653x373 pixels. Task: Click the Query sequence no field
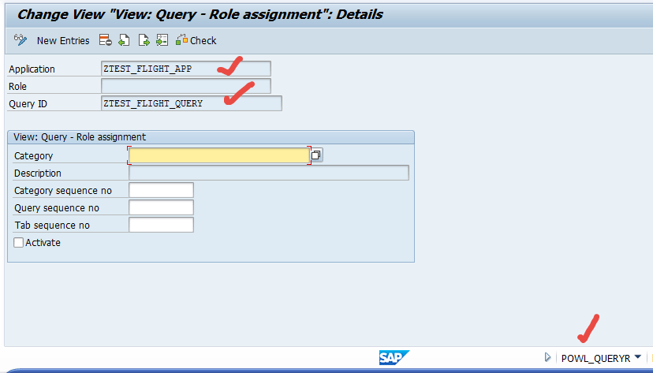coord(161,207)
